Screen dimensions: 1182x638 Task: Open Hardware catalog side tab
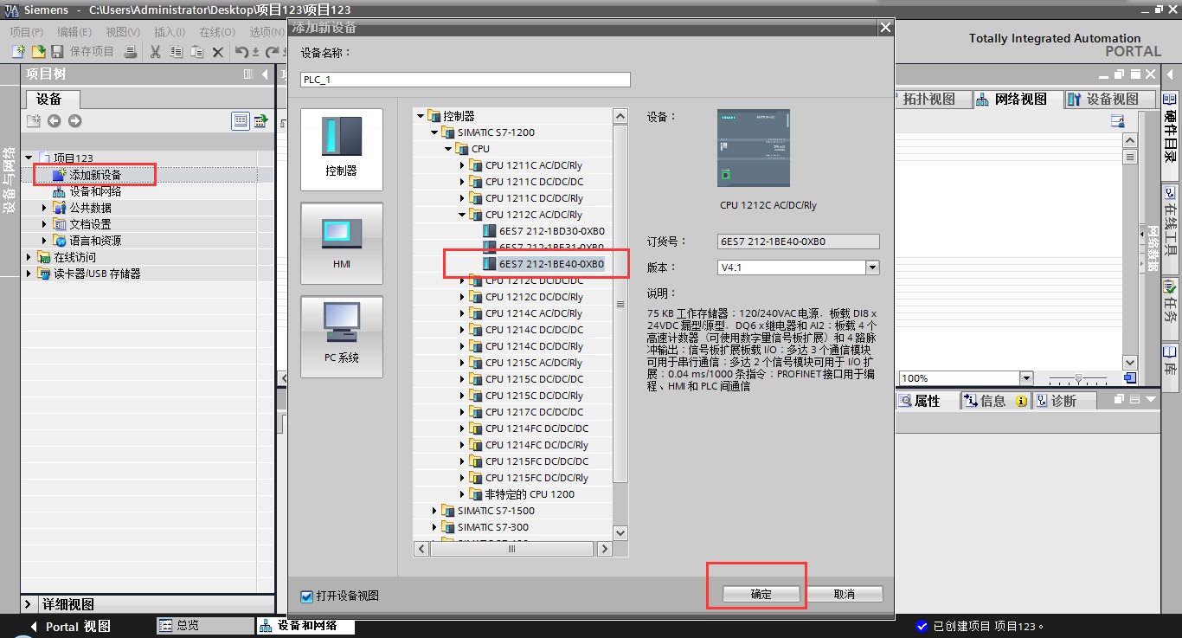tap(1171, 136)
